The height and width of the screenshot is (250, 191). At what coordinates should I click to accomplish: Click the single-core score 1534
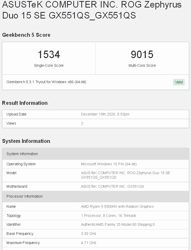pyautogui.click(x=49, y=54)
